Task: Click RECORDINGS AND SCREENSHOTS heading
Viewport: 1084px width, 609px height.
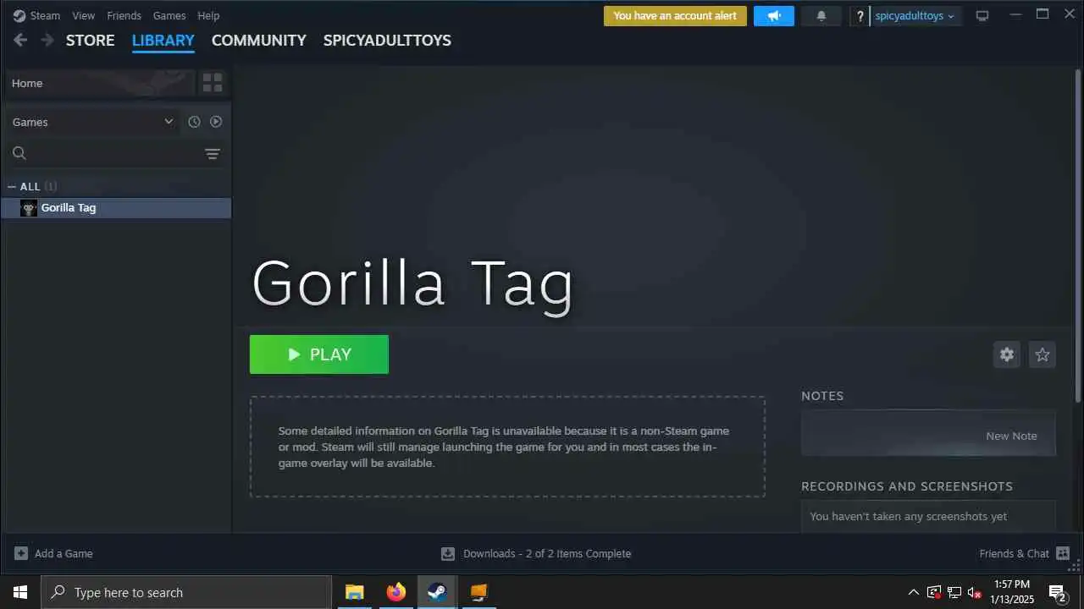Action: (907, 486)
